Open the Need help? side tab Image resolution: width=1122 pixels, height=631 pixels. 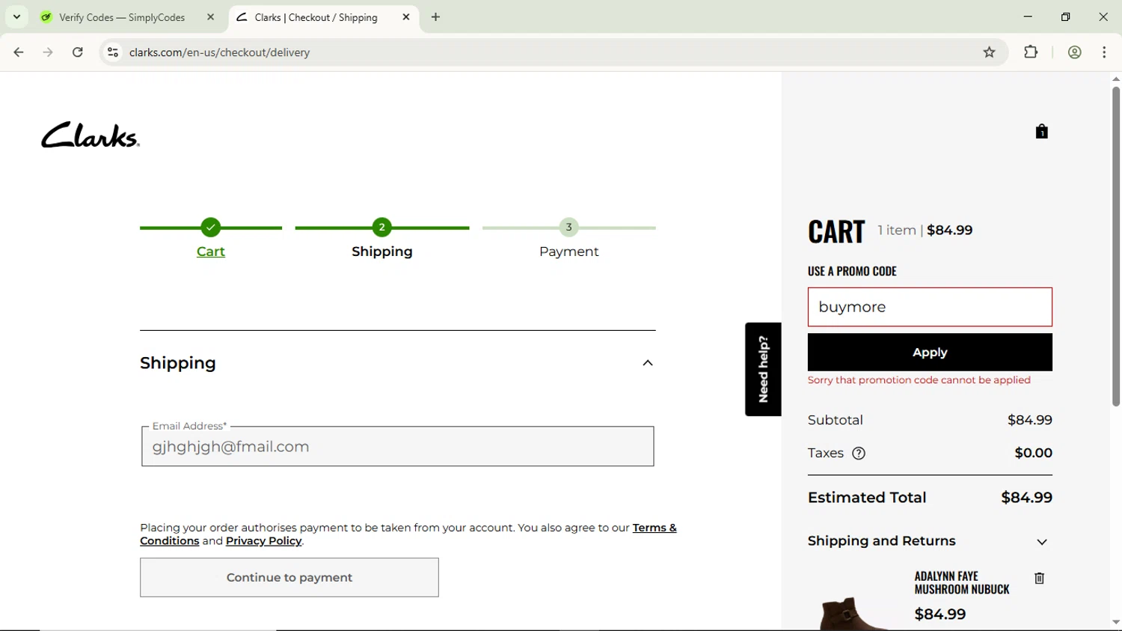[763, 369]
